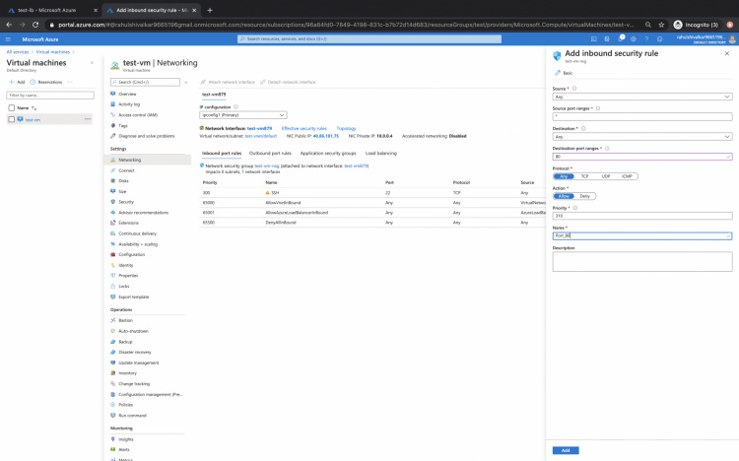The width and height of the screenshot is (739, 461).
Task: Switch to Outbound port rules tab
Action: [x=269, y=154]
